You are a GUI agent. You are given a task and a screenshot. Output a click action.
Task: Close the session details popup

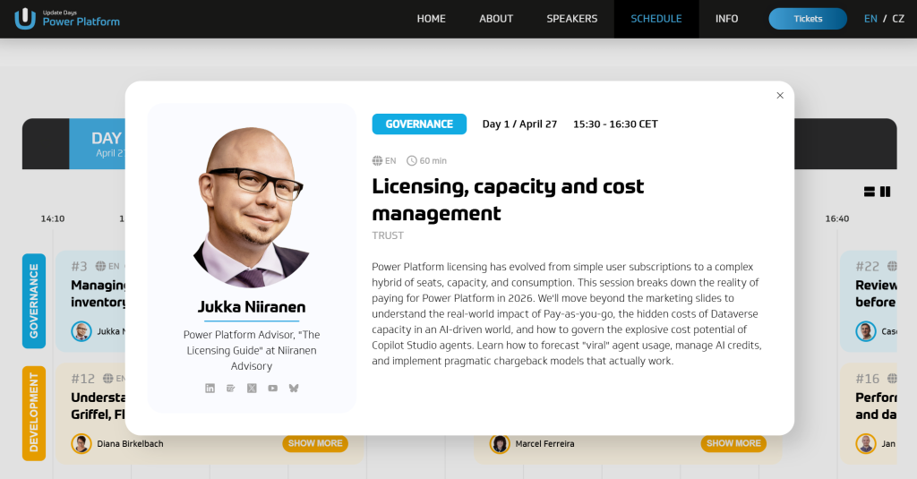(x=780, y=95)
